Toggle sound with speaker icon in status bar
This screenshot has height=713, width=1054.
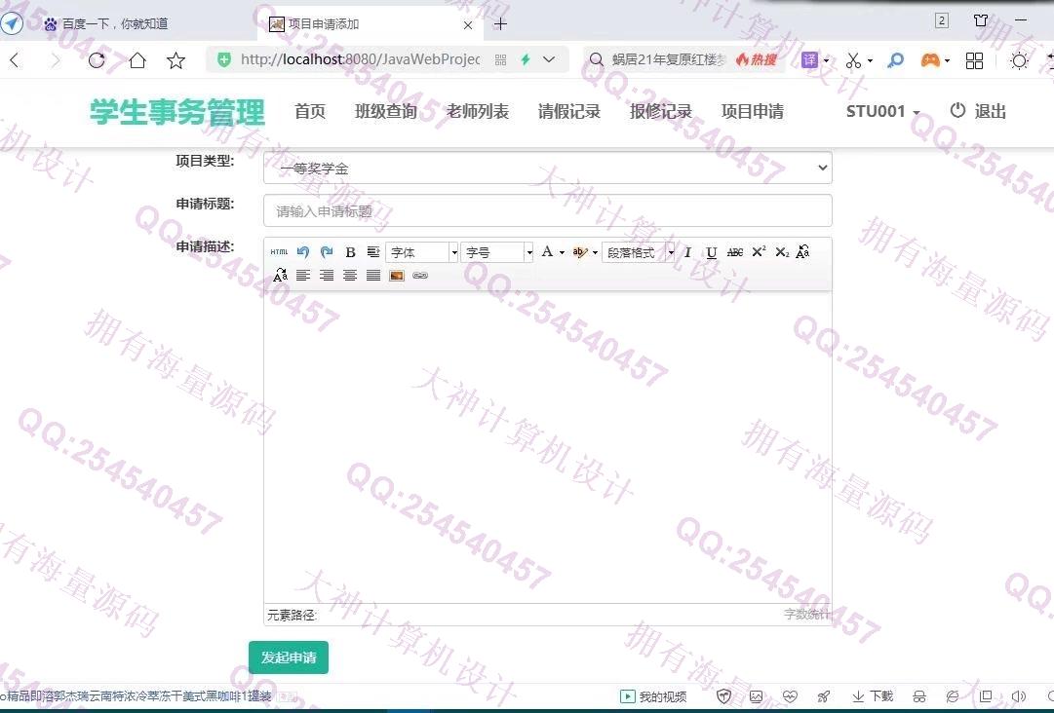coord(1018,696)
